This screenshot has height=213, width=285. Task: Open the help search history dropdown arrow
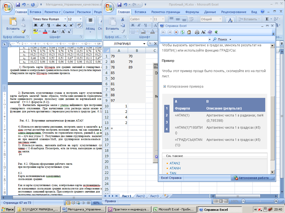(x=210, y=39)
